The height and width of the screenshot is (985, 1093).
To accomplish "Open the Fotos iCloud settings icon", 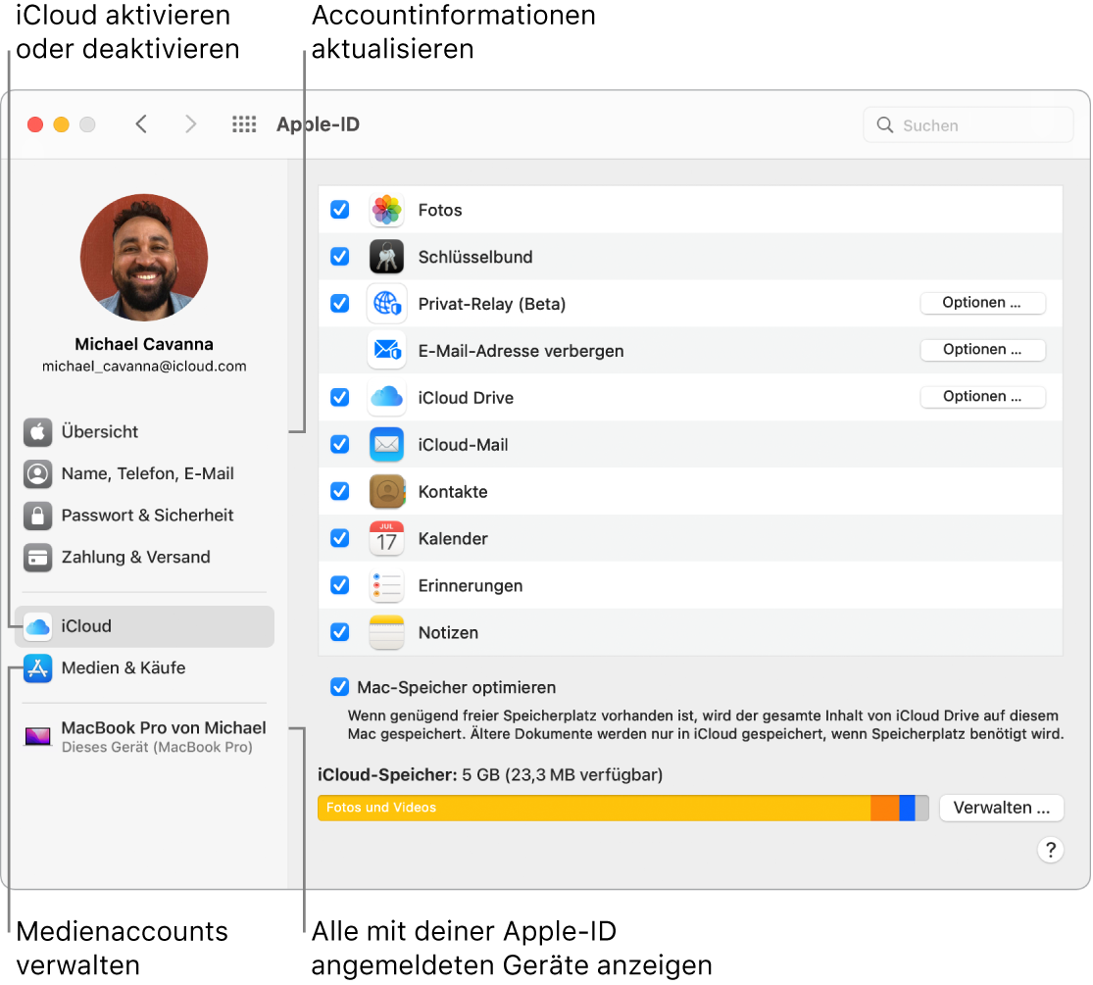I will click(x=386, y=210).
